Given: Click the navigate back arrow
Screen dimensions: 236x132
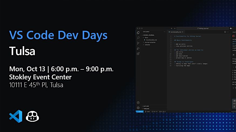Looking at the screenshot, I should pyautogui.click(x=171, y=28).
